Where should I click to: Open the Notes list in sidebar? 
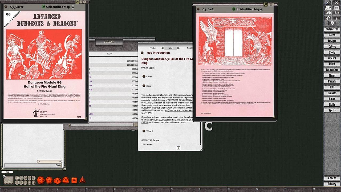point(332,35)
